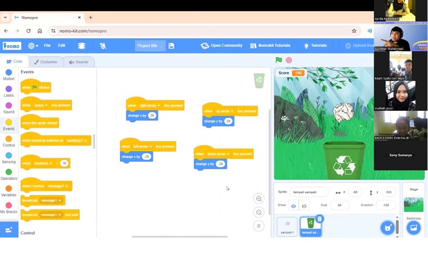Click the sprite Direction field

(x=386, y=206)
